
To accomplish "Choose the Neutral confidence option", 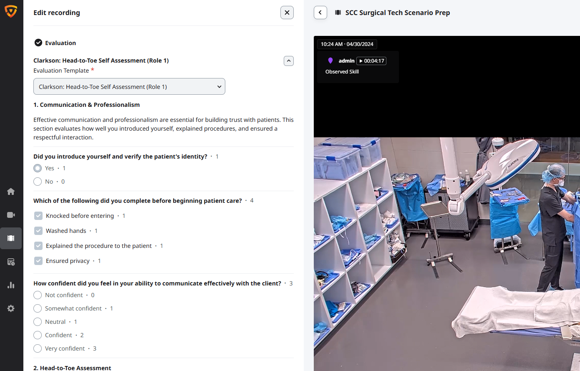I will [38, 322].
